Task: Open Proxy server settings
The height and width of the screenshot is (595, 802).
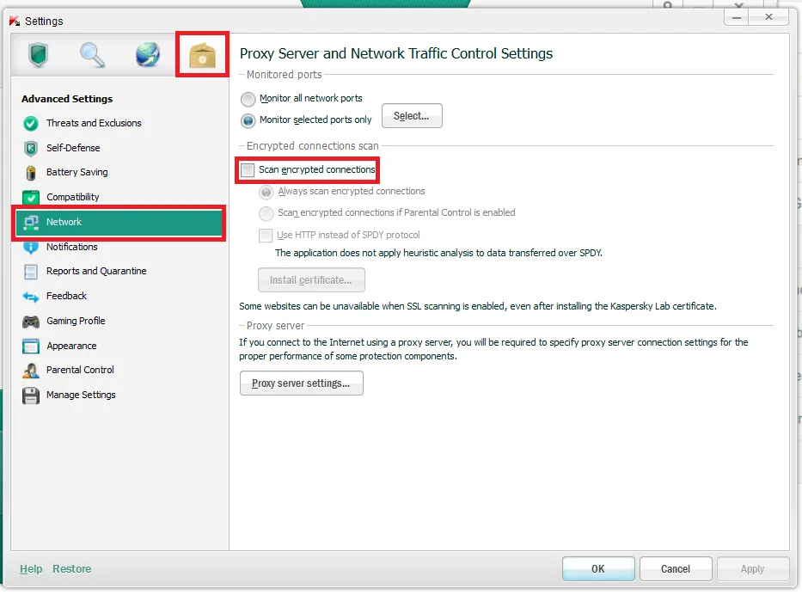Action: [x=301, y=383]
